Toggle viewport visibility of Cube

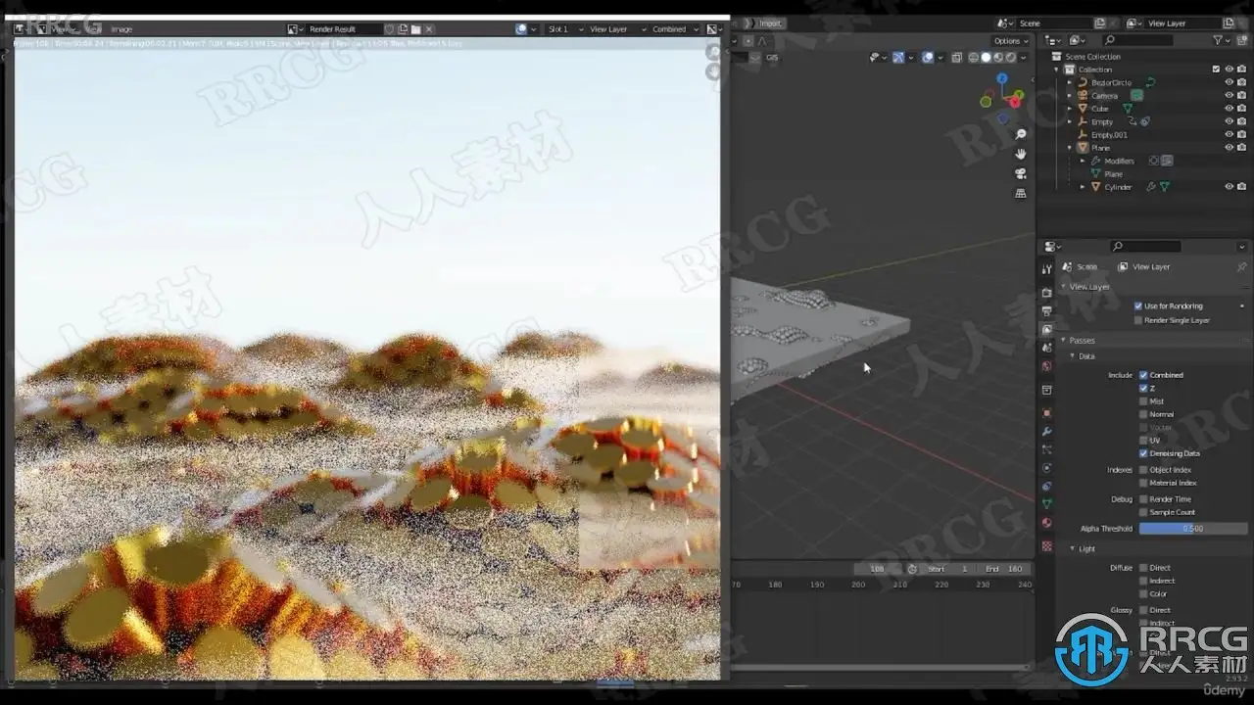1229,109
